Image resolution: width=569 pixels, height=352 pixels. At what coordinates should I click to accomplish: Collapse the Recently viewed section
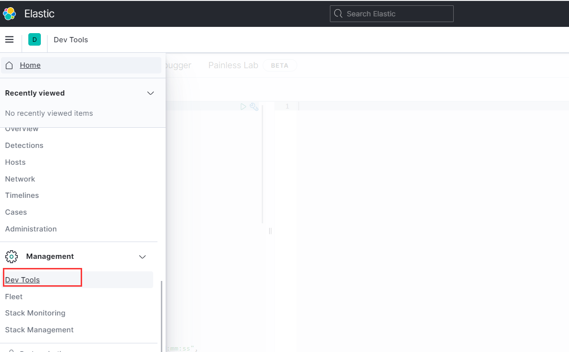[x=151, y=93]
